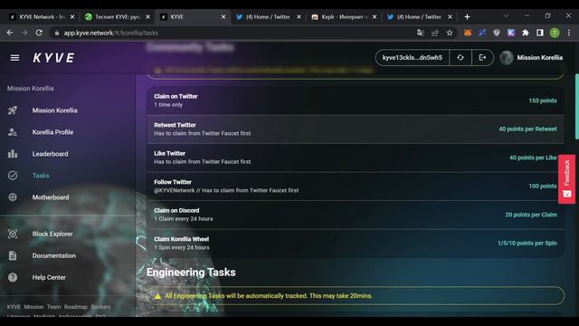The height and width of the screenshot is (326, 579).
Task: Close the active KYVE tab
Action: point(223,17)
